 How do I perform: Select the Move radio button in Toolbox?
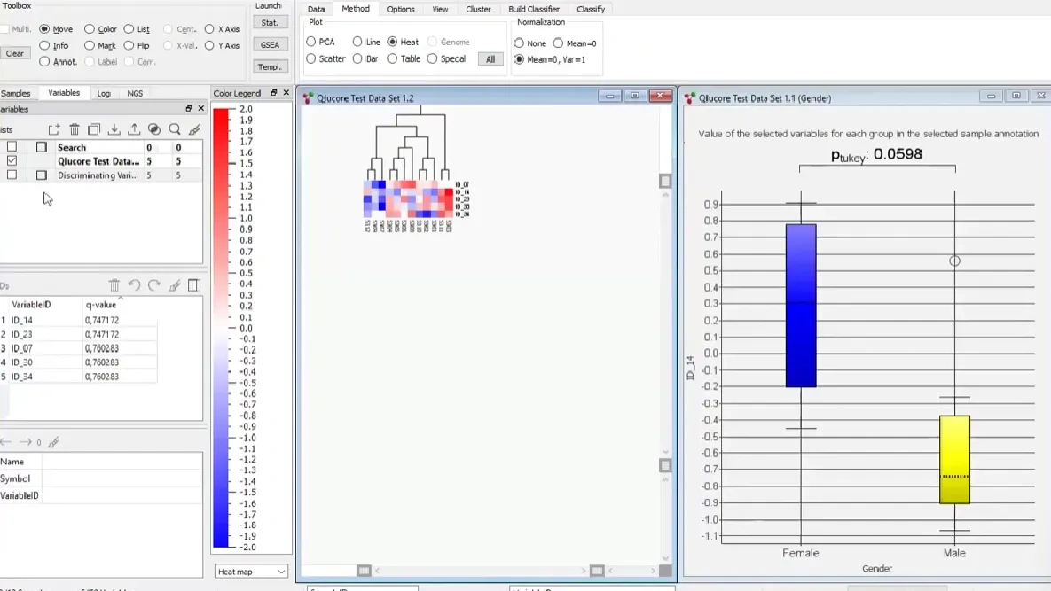tap(43, 28)
